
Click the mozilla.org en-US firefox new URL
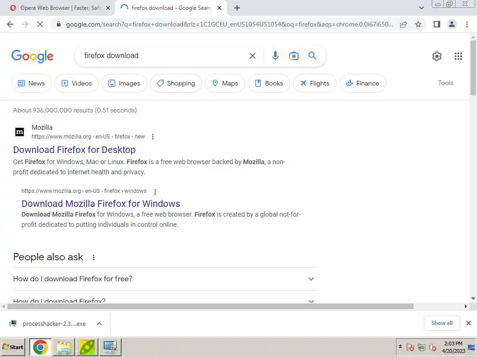[88, 137]
